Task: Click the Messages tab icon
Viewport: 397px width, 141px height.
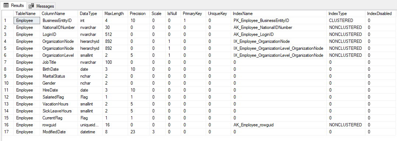Action: pos(31,6)
